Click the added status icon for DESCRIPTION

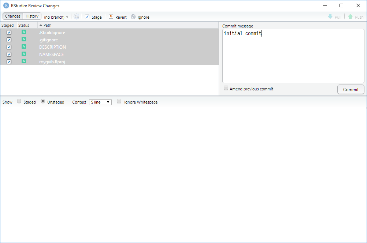24,47
